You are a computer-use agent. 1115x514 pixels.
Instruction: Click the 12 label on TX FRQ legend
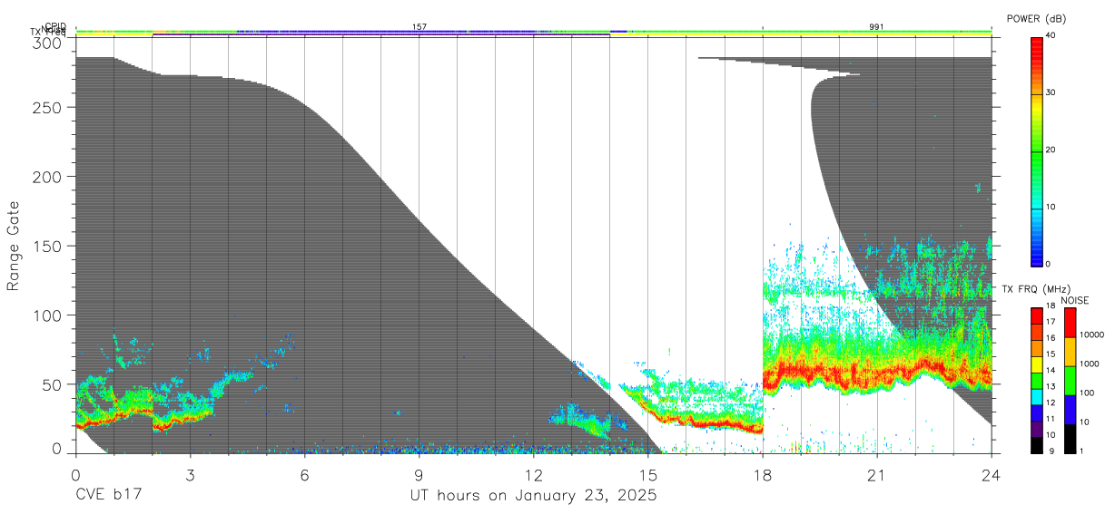coord(1049,402)
